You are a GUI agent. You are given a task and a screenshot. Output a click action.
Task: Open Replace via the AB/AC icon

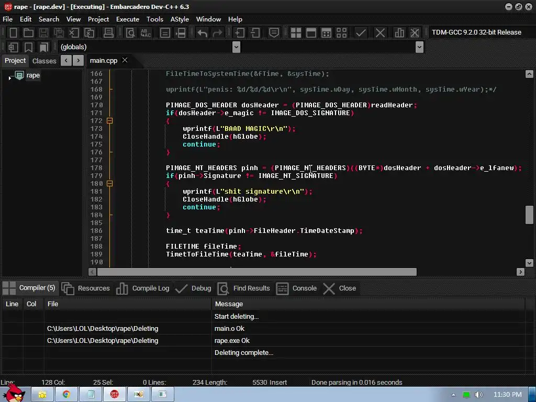[x=146, y=32]
